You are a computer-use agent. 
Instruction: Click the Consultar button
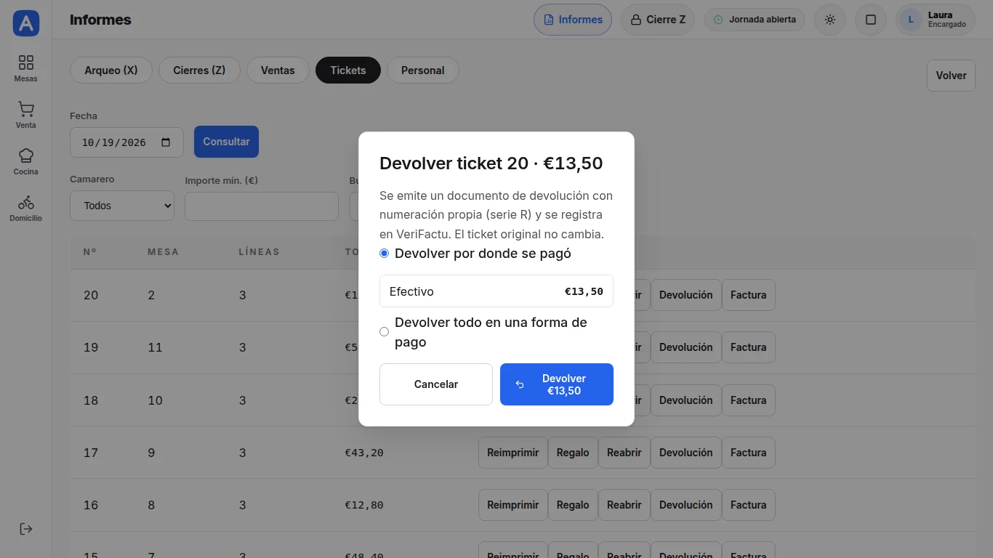226,142
